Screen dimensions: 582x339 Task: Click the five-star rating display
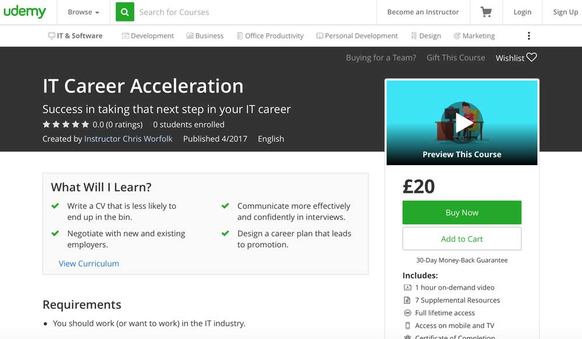66,124
